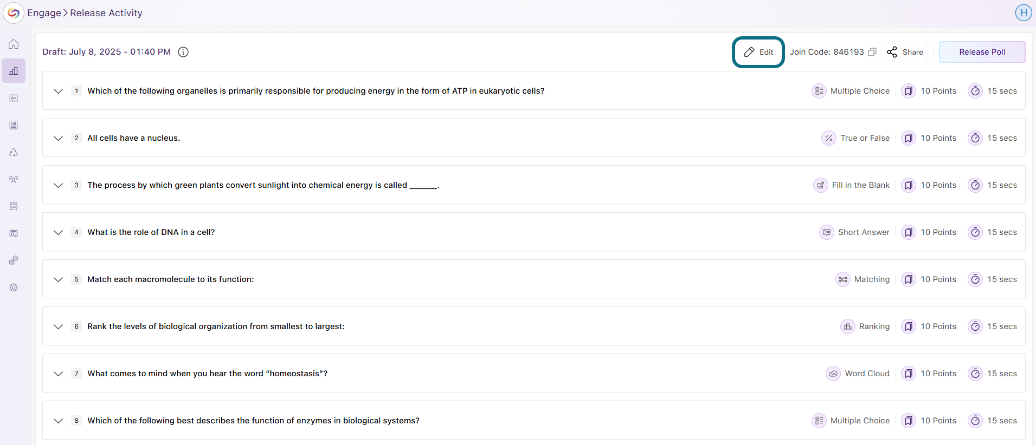Click the Word Cloud type icon
The image size is (1036, 445).
[x=833, y=374]
